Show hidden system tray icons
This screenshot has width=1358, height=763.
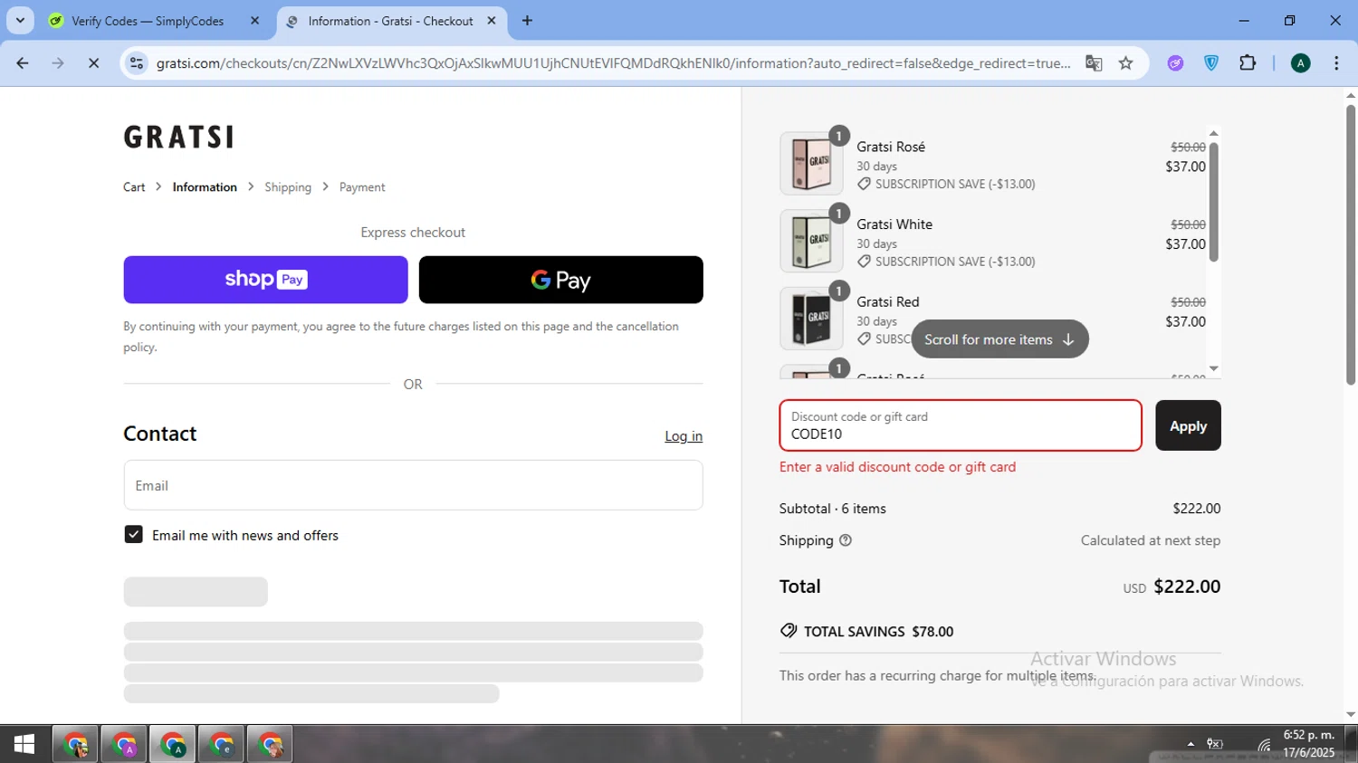point(1191,744)
